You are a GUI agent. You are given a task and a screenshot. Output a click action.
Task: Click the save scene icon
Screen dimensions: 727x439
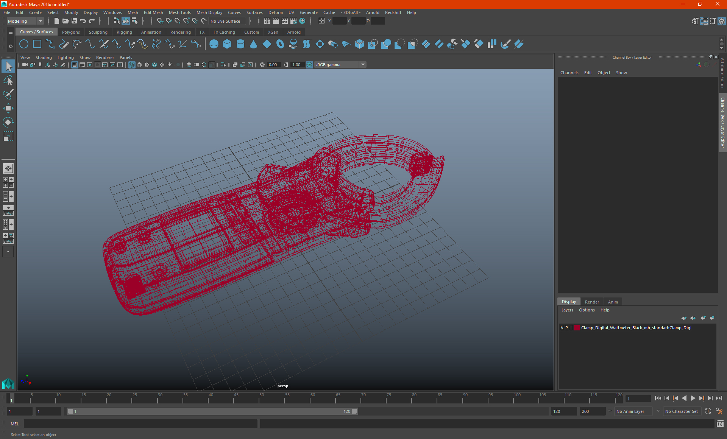[x=74, y=21]
